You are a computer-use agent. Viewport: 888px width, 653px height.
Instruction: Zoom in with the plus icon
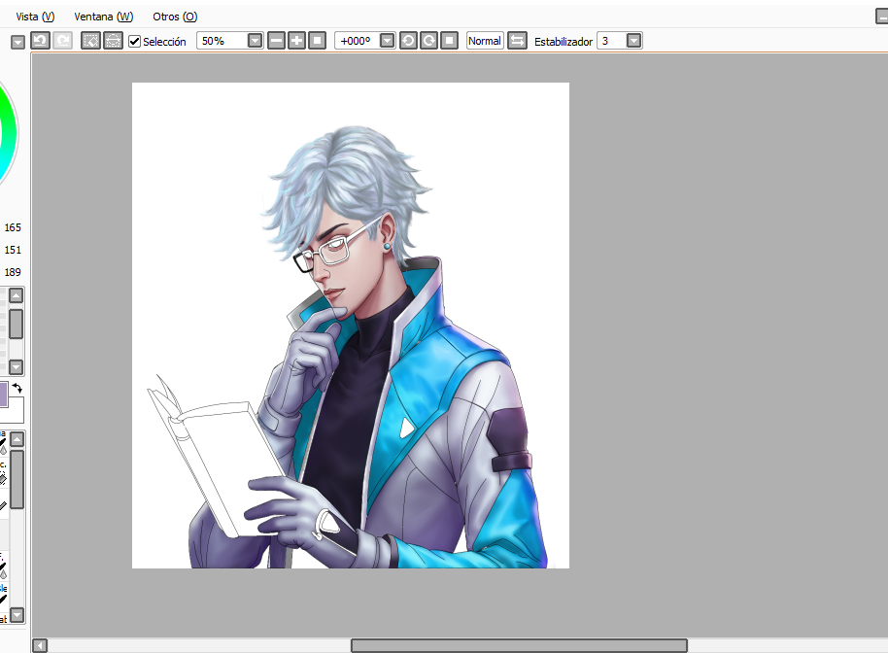296,41
